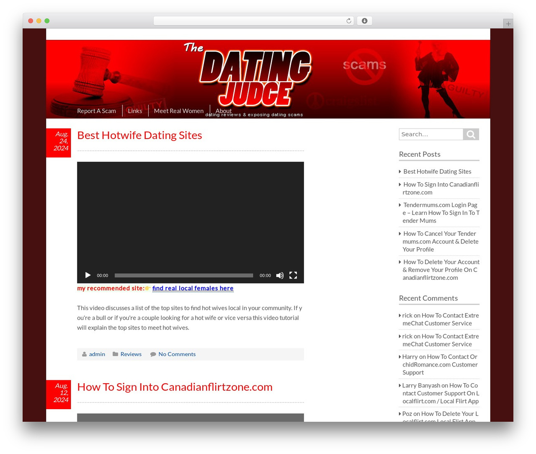
Task: Click the browser address bar
Action: [x=254, y=21]
